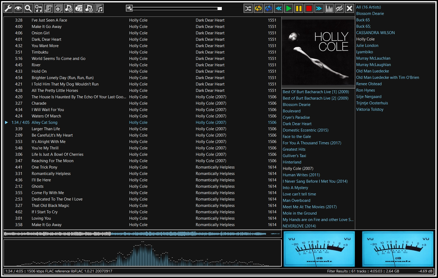
Task: Select album Holly Cole (2007) in album list
Action: [298, 169]
